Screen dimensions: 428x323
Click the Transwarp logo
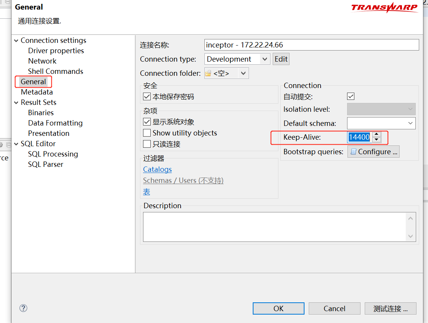click(x=384, y=8)
